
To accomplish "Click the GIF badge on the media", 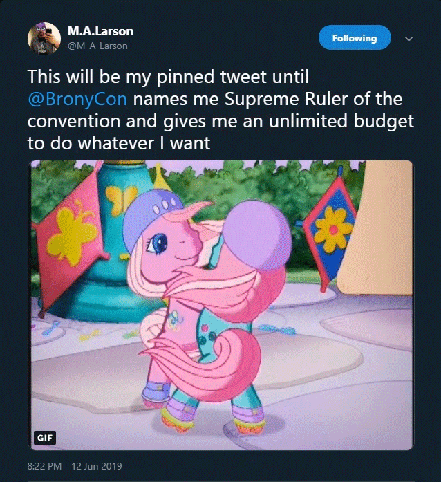I will [x=45, y=438].
